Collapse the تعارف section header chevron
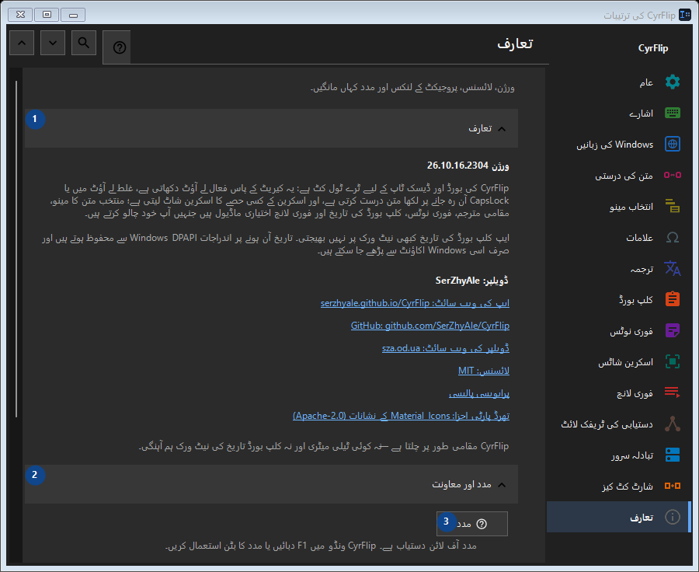This screenshot has width=699, height=572. point(502,129)
